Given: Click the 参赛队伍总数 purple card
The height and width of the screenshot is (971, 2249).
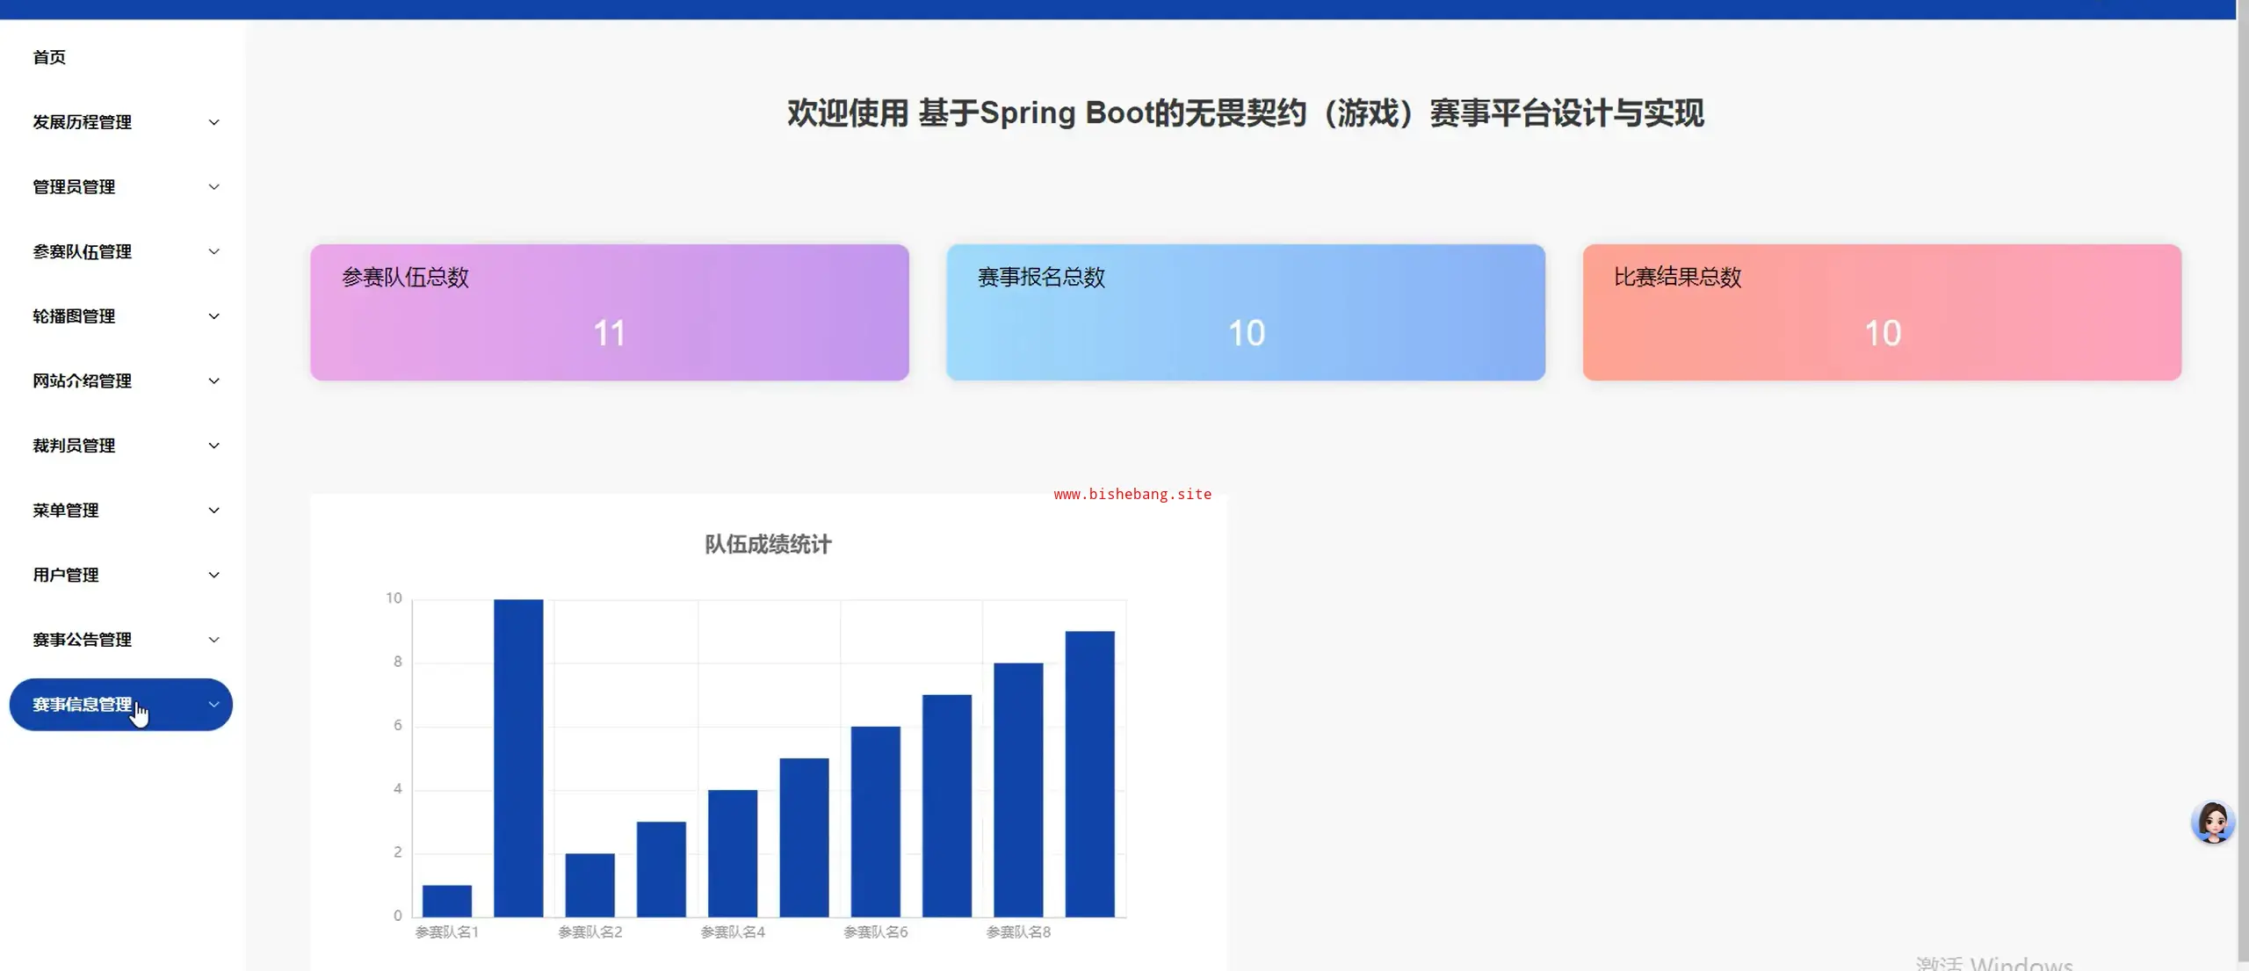Looking at the screenshot, I should click(609, 312).
